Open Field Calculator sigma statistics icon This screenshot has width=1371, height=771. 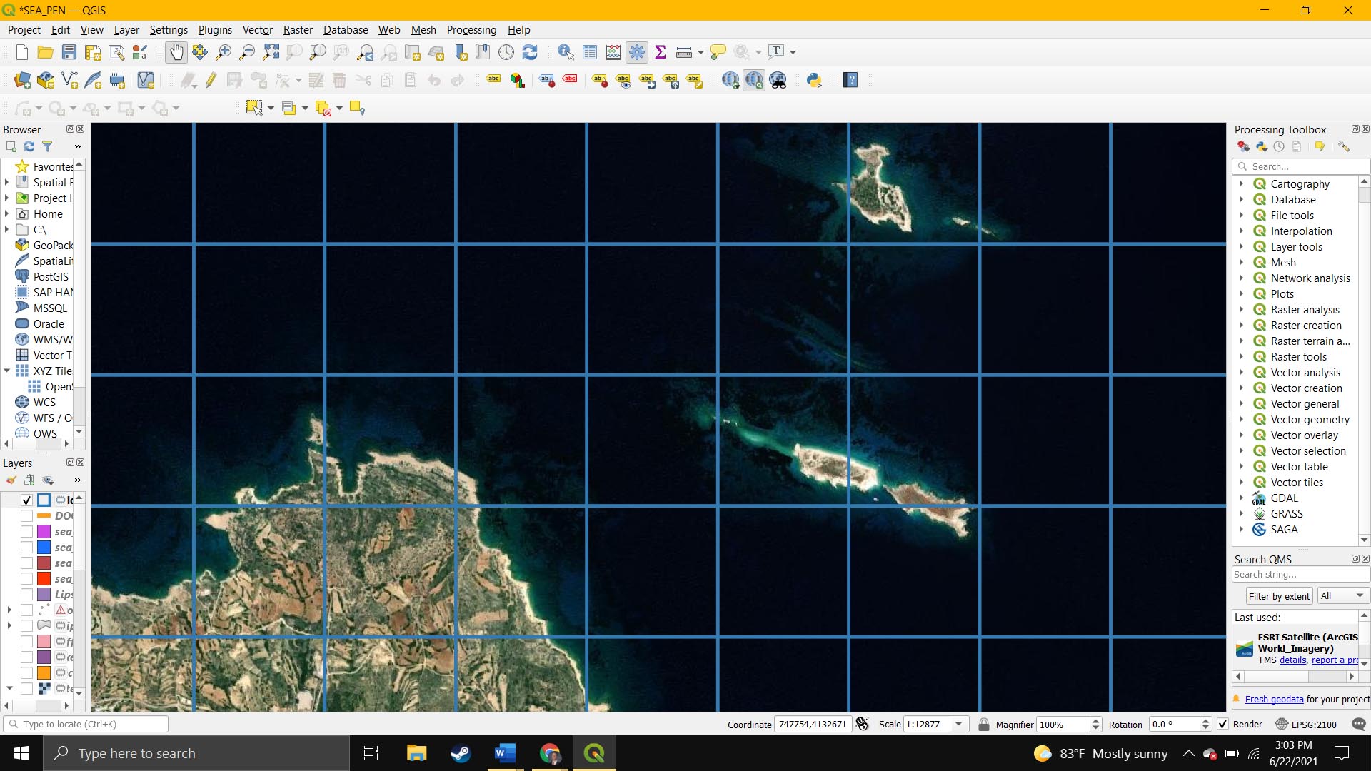coord(661,52)
